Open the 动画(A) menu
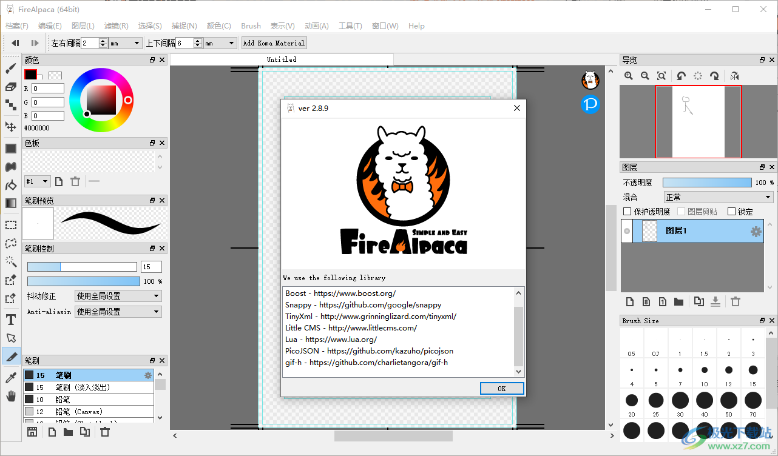Image resolution: width=778 pixels, height=456 pixels. point(317,26)
